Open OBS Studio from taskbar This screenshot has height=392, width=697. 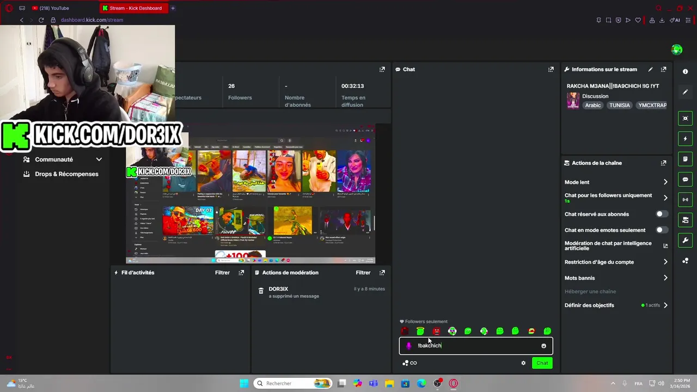point(437,383)
